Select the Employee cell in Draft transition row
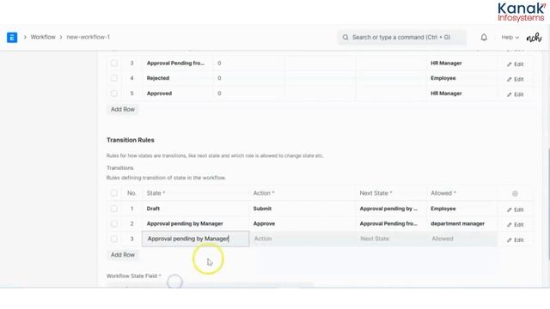Screen dimensions: 550x309 (x=462, y=209)
